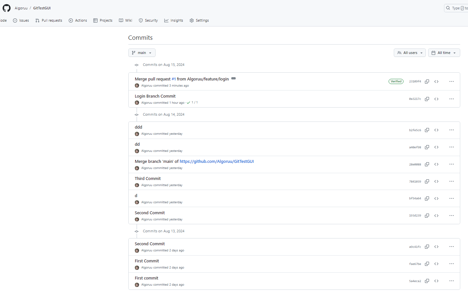The height and width of the screenshot is (295, 468).
Task: Open commit hash 0a3217c
Action: coord(415,99)
